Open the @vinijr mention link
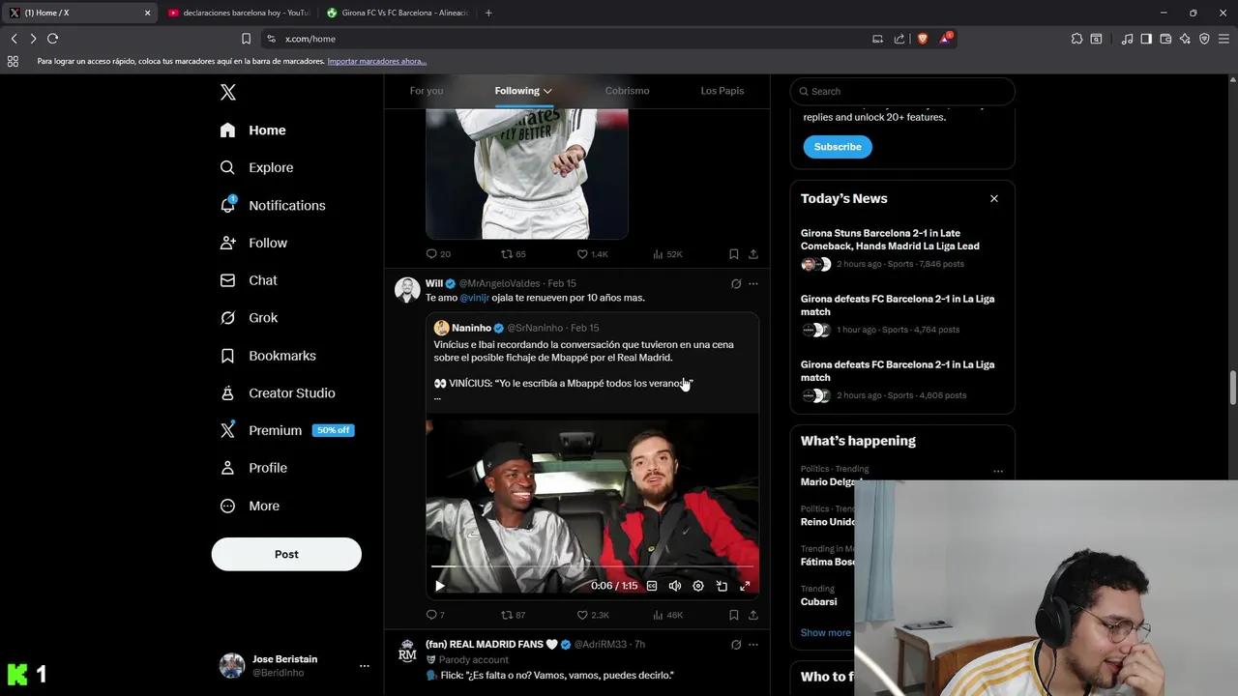1238x696 pixels. point(474,298)
